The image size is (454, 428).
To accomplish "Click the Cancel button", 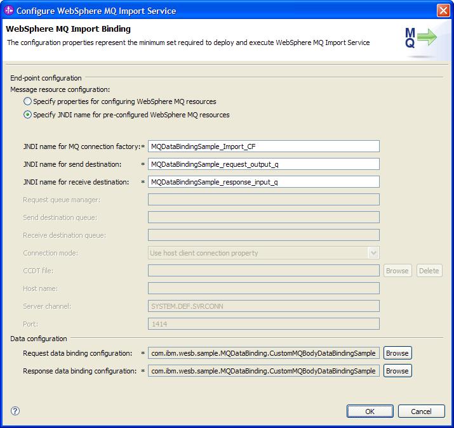I will (421, 412).
